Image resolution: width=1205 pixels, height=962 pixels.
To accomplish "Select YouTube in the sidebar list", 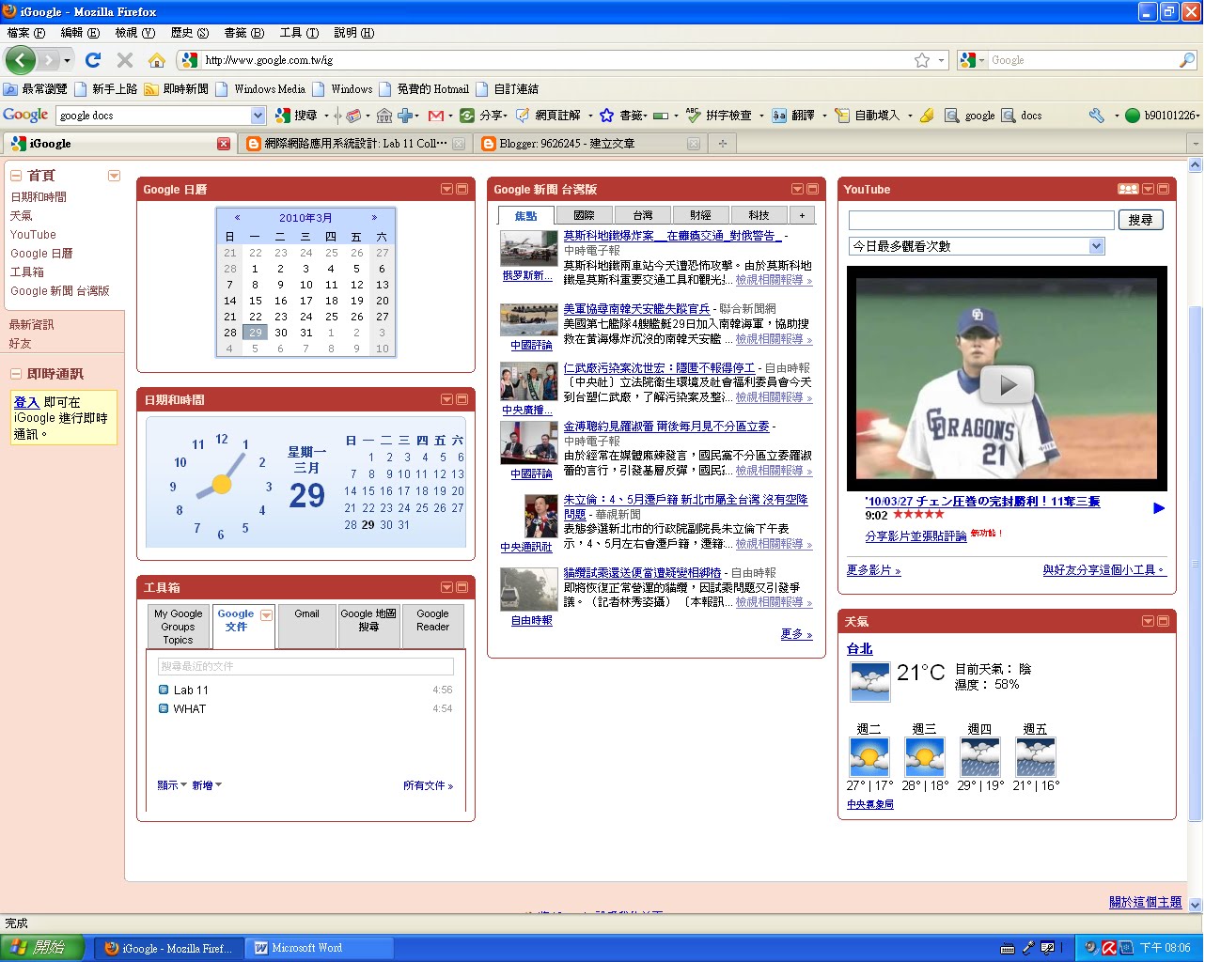I will pyautogui.click(x=33, y=235).
